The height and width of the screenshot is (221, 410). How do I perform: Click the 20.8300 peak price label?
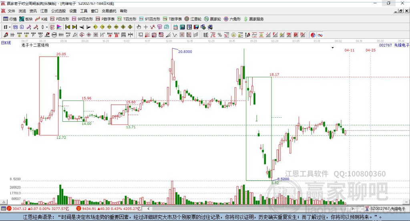(185, 51)
